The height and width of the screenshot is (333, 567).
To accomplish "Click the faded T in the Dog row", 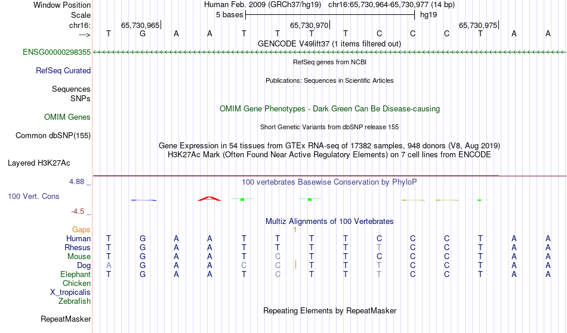I will point(378,265).
